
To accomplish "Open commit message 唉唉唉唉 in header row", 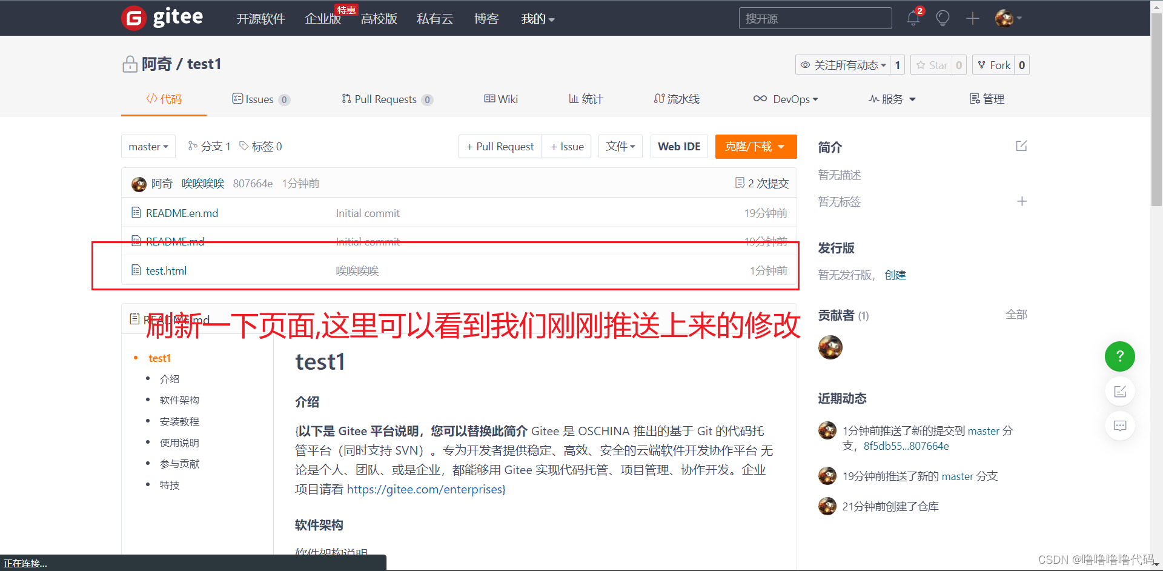I will (203, 183).
